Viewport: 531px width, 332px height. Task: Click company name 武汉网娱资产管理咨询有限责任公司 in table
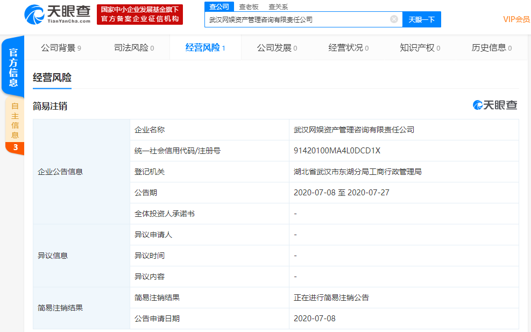point(354,130)
